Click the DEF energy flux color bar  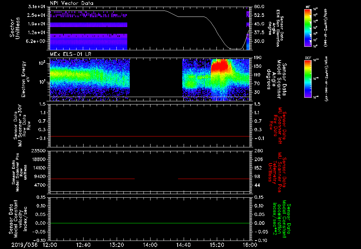click(x=308, y=79)
